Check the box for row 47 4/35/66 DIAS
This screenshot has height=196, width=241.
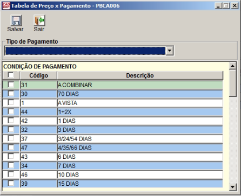pos(11,148)
